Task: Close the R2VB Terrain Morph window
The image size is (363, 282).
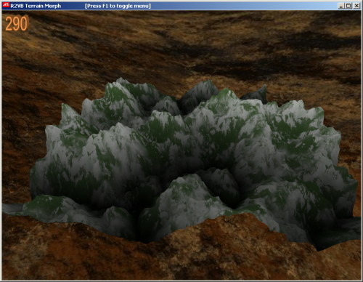Action: point(356,6)
